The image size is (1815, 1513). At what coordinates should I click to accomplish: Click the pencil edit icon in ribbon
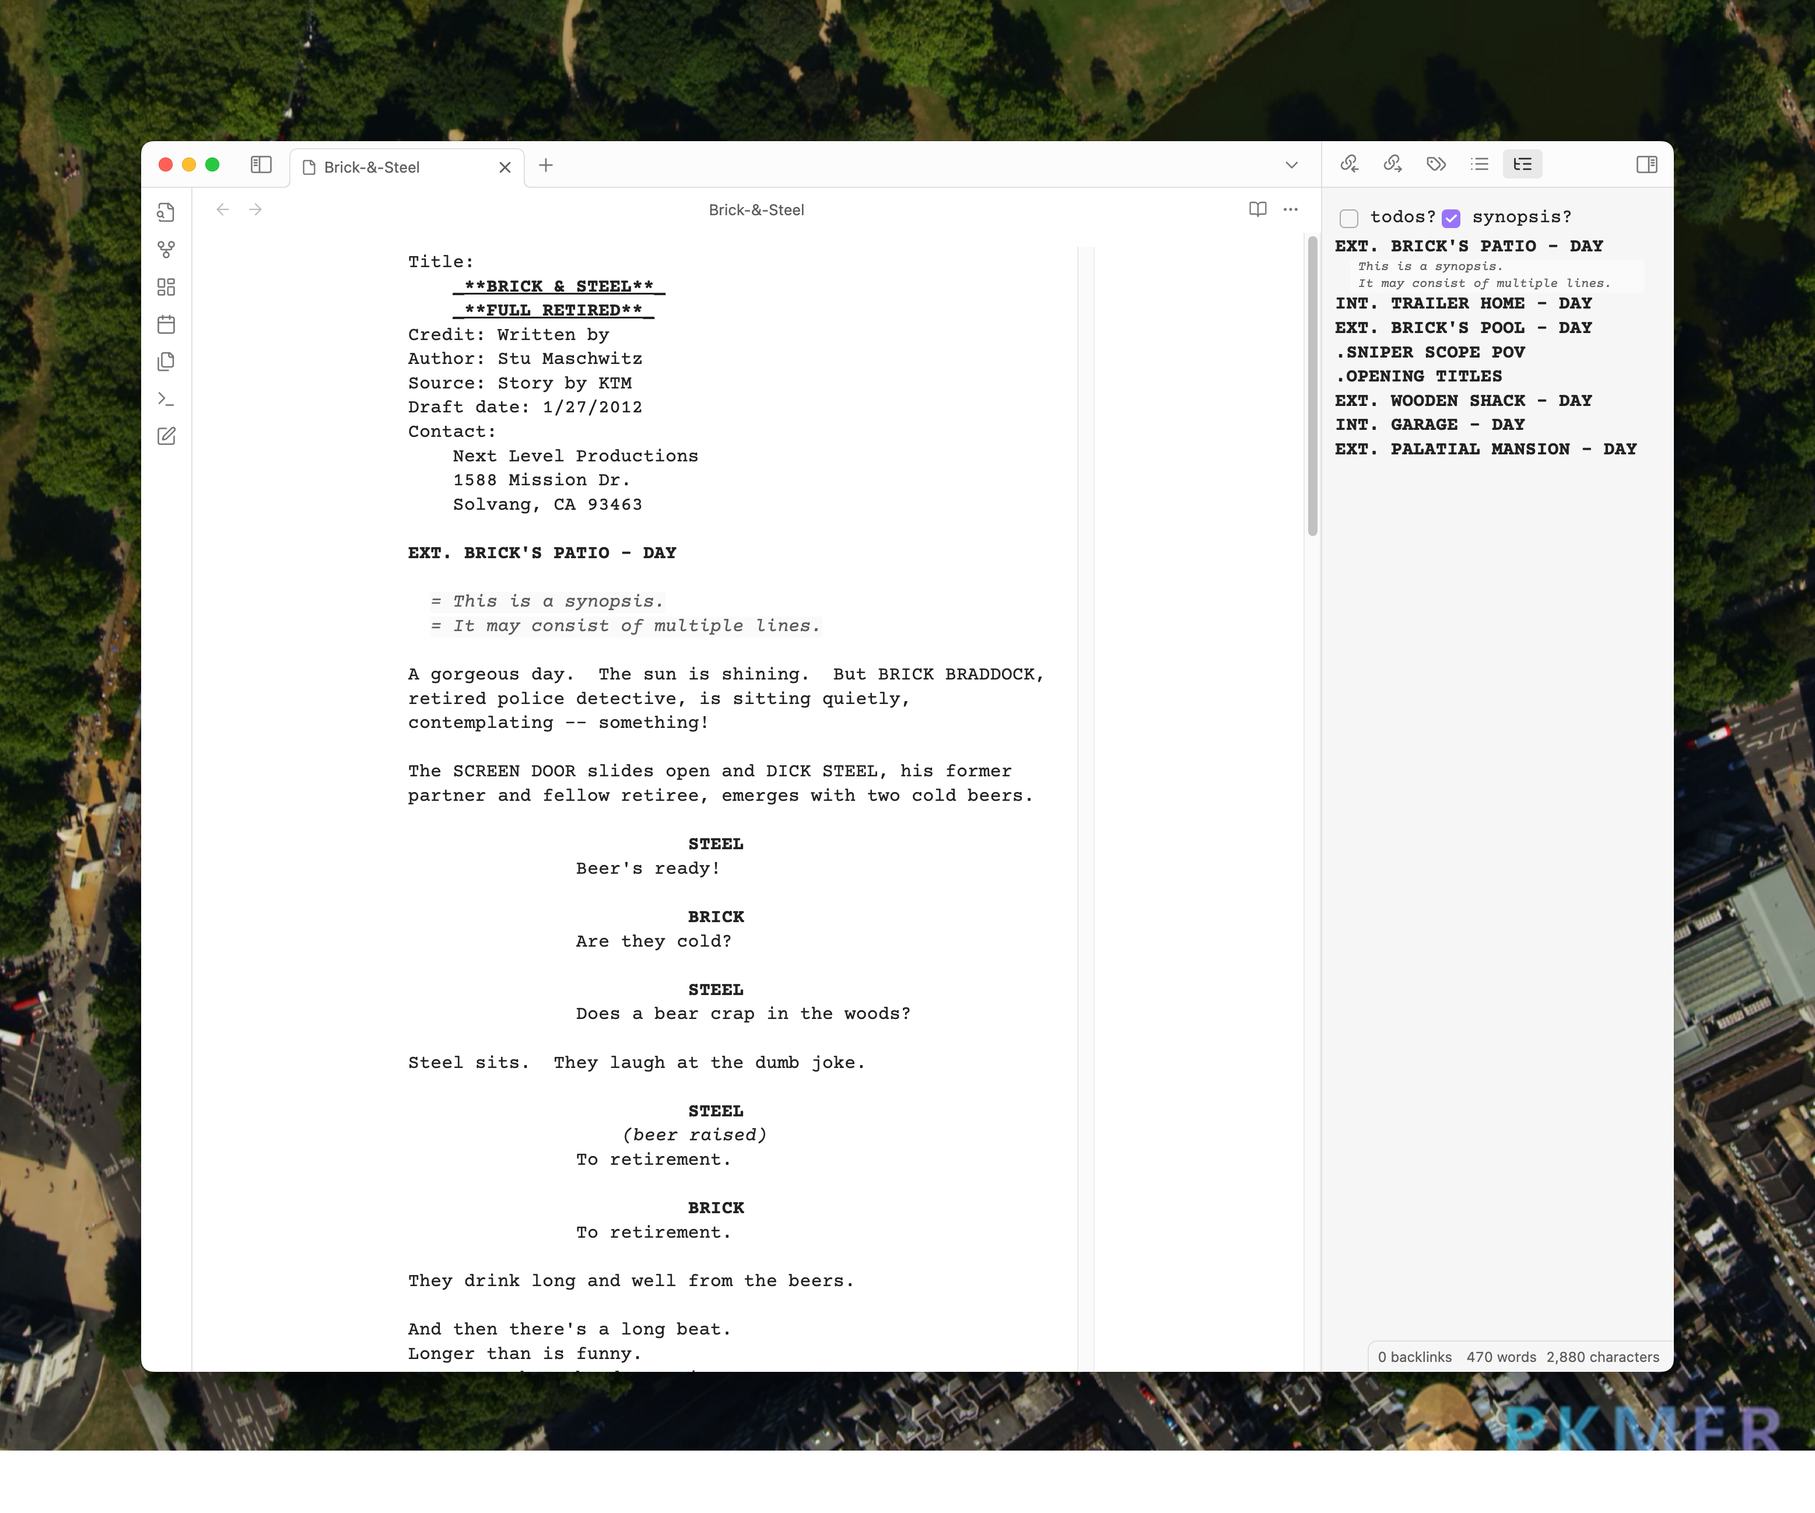click(x=166, y=436)
